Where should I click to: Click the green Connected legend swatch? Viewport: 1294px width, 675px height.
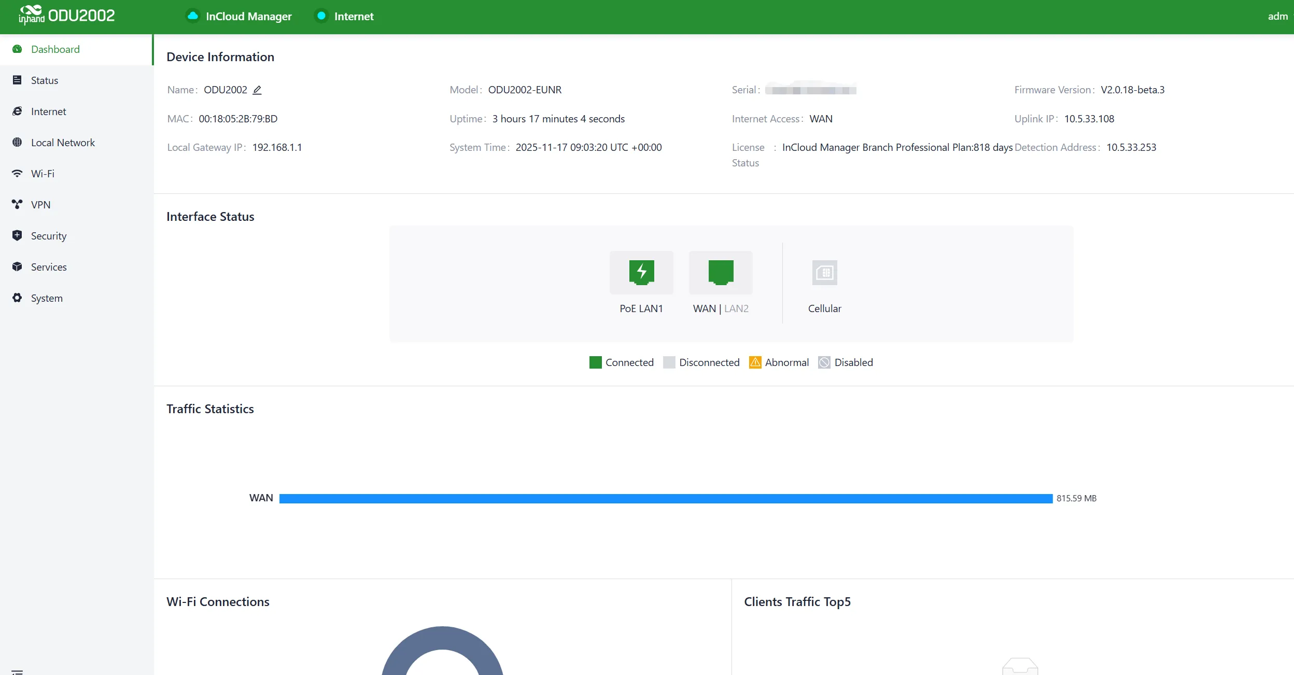pos(595,362)
